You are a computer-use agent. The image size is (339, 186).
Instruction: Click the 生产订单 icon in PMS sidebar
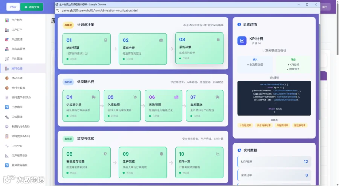coord(7,30)
